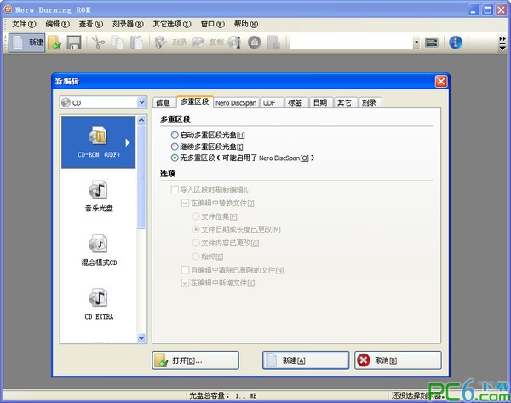Close the Nero Burning ROM window
Viewport: 511px width, 403px height.
[x=502, y=9]
